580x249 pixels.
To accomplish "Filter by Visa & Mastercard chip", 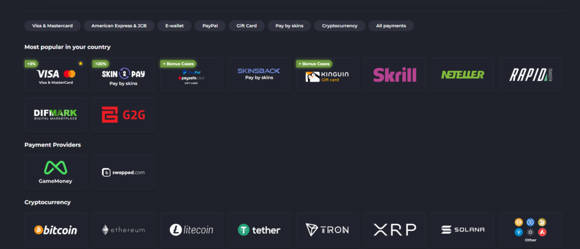I will [x=52, y=26].
